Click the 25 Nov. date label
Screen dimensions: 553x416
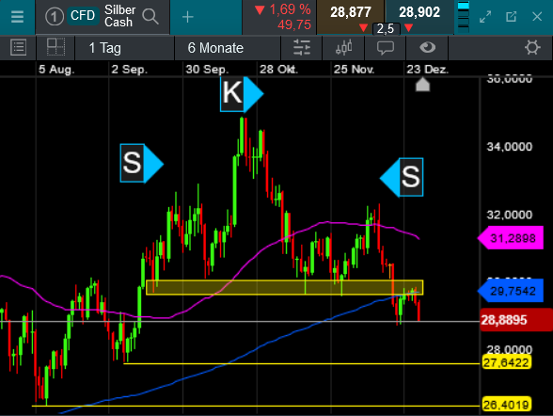coord(354,69)
